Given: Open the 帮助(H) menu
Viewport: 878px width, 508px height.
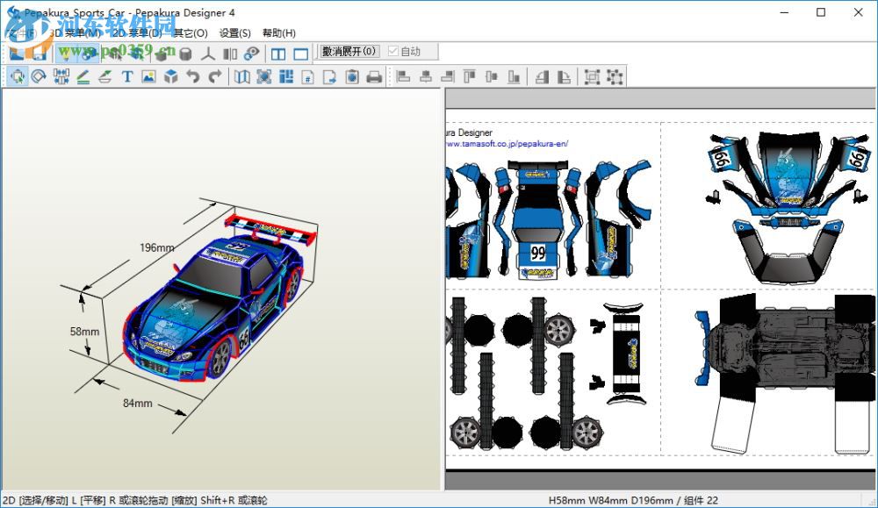Looking at the screenshot, I should coord(279,33).
